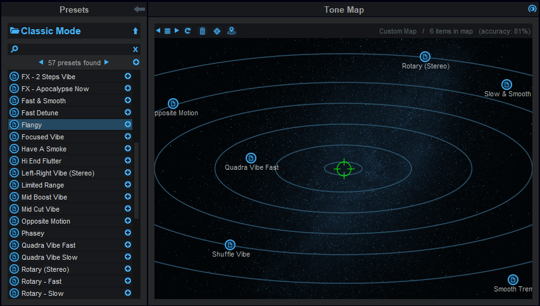Go to the next preset with right arrow
Image resolution: width=540 pixels, height=306 pixels.
coord(106,63)
